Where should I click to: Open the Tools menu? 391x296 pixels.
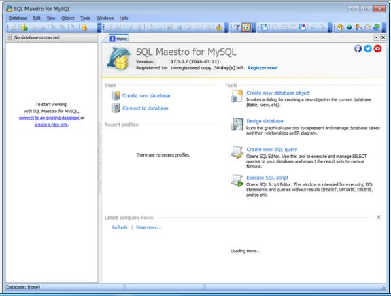coord(85,18)
